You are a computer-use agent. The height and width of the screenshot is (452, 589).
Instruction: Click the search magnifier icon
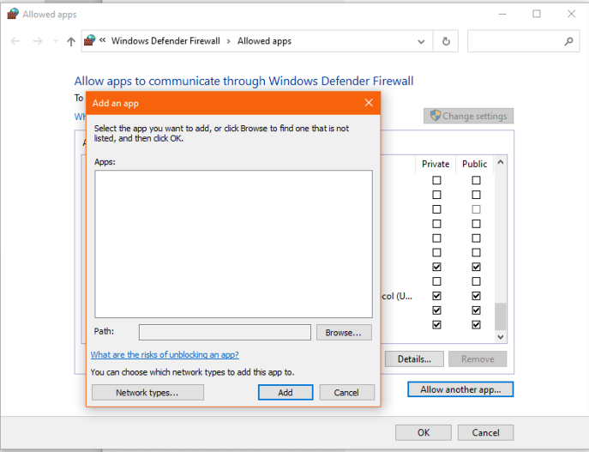(x=568, y=41)
